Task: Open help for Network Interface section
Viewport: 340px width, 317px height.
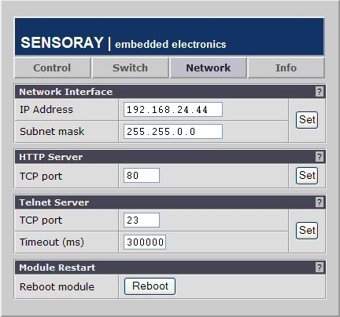Action: point(320,92)
